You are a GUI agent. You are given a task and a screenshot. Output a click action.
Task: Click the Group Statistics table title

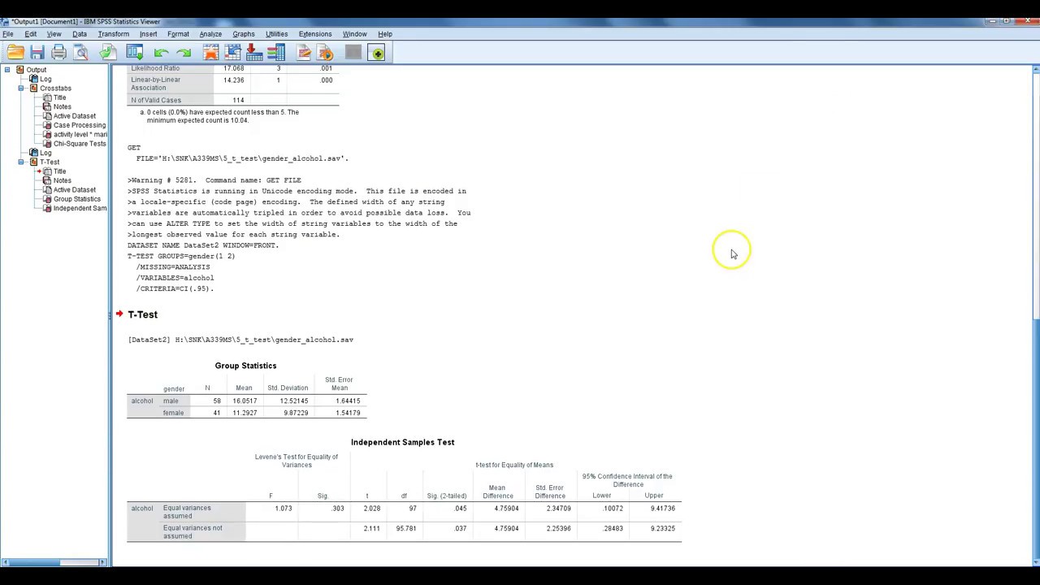(x=245, y=366)
